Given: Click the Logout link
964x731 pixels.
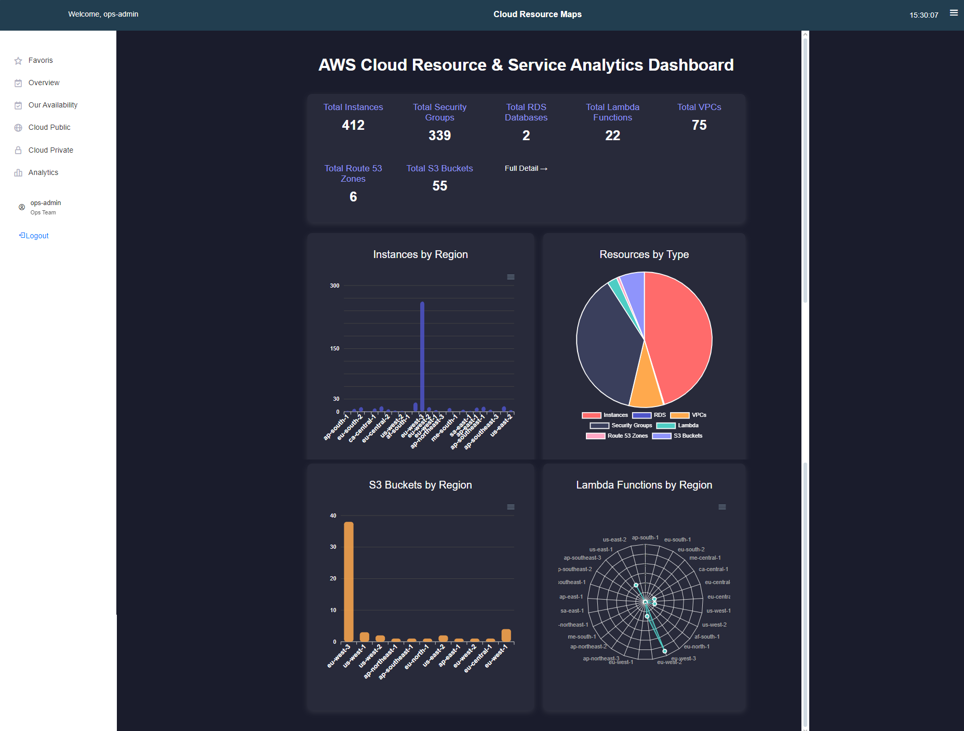Looking at the screenshot, I should (x=37, y=236).
